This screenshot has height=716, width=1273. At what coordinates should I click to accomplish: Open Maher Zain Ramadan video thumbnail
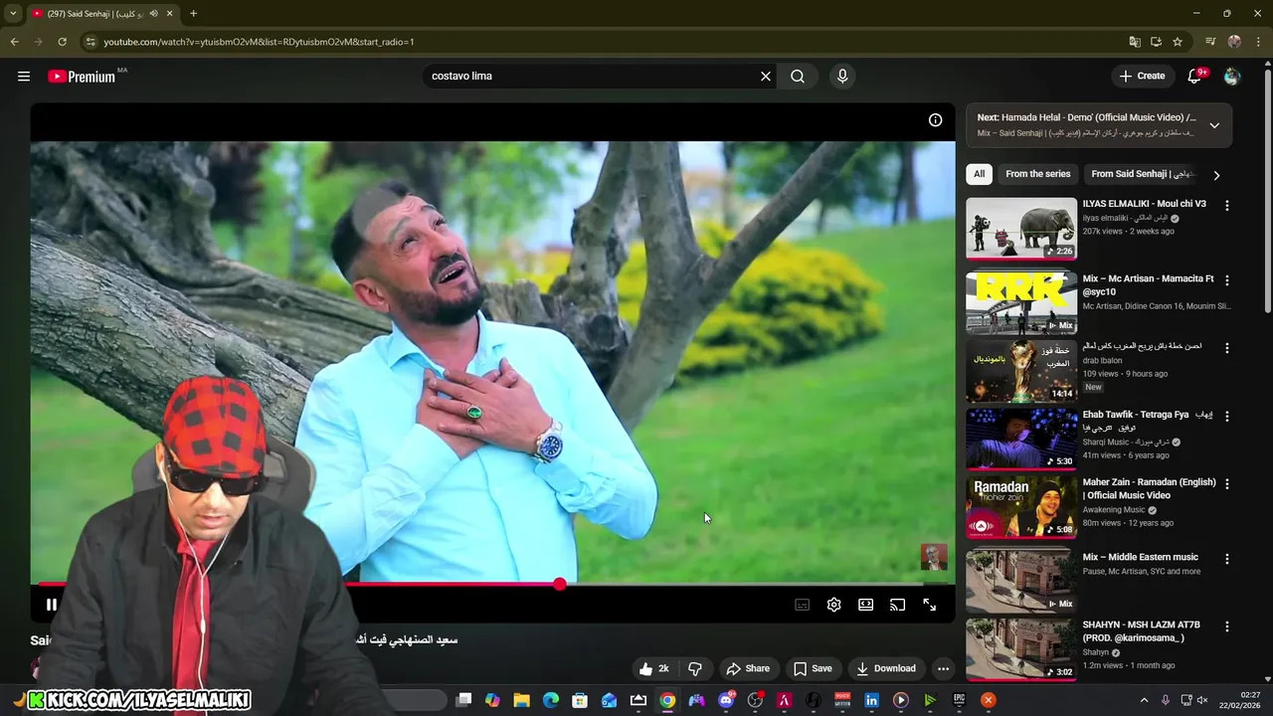tap(1021, 506)
